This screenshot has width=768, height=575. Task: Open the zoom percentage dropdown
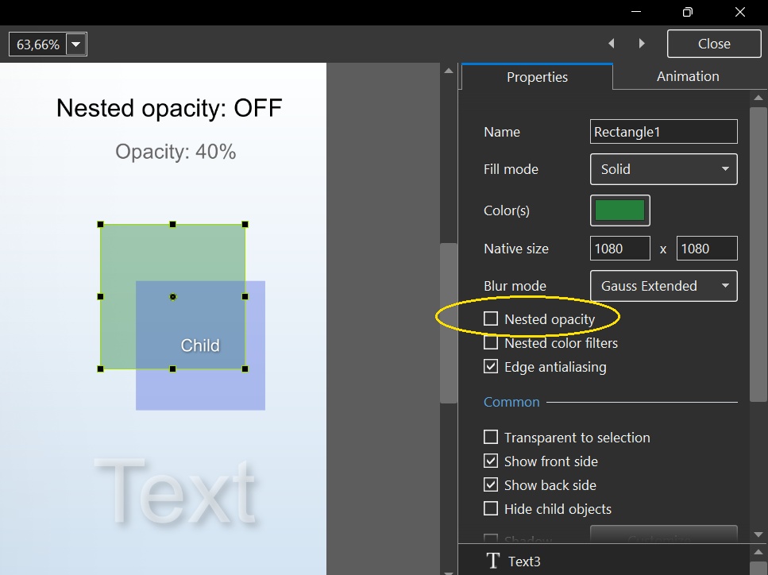click(x=76, y=44)
